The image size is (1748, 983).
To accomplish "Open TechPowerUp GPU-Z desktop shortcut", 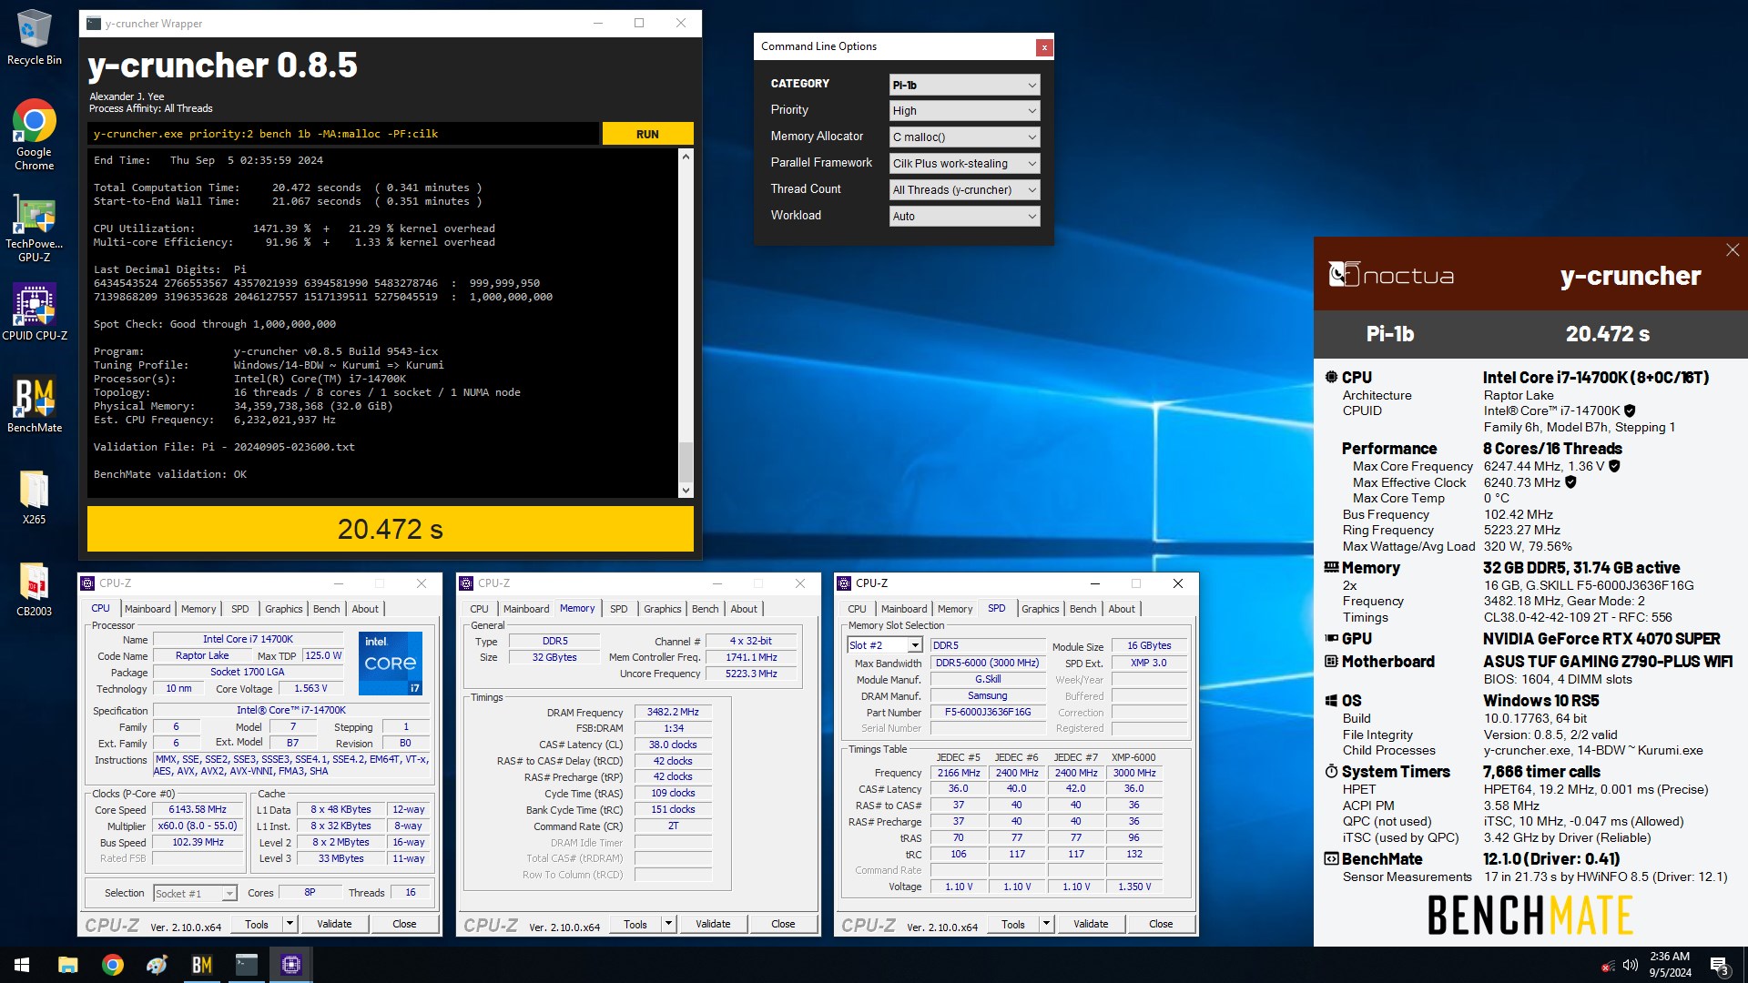I will (34, 229).
